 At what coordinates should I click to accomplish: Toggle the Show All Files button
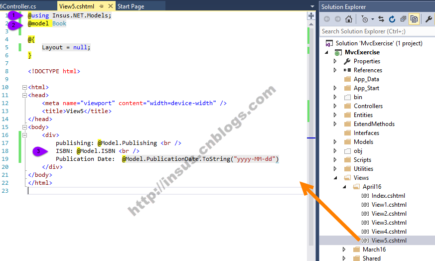pyautogui.click(x=414, y=19)
